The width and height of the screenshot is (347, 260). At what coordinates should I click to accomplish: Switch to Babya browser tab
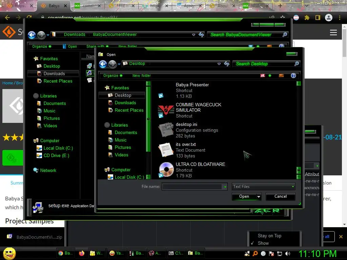point(54,6)
